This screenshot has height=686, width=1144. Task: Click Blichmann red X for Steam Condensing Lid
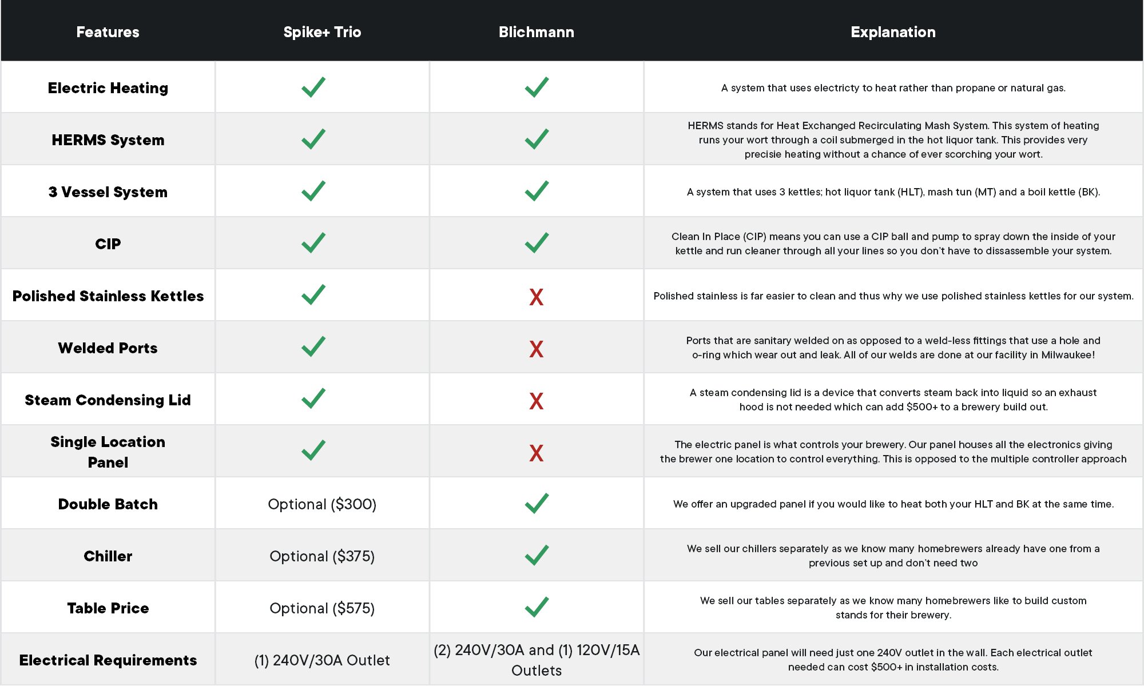[536, 401]
